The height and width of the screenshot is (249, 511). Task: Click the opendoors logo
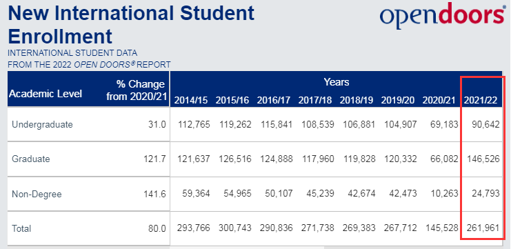pos(442,16)
